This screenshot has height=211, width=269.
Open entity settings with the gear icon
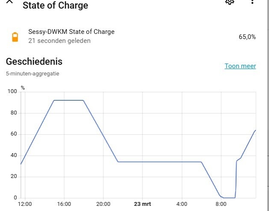[x=230, y=2]
